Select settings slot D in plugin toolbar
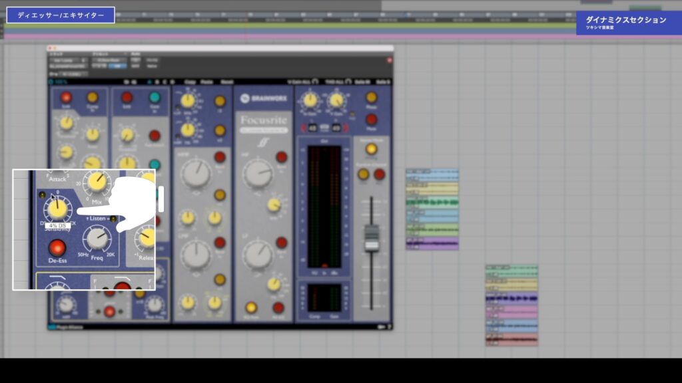 [x=172, y=82]
